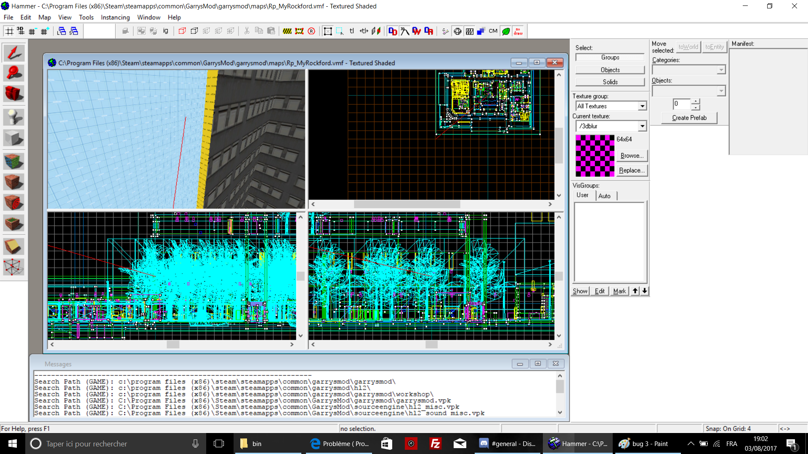Click the Cut scissors icon

(247, 31)
